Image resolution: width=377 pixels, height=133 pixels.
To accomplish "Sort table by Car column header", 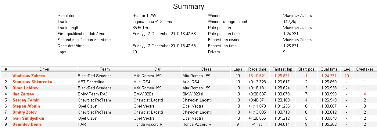I will (x=157, y=69).
